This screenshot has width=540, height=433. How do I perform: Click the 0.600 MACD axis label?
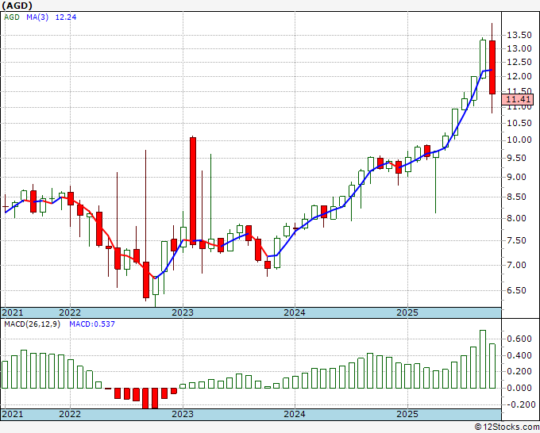point(519,339)
